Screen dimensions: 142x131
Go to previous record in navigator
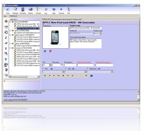(x=49, y=76)
